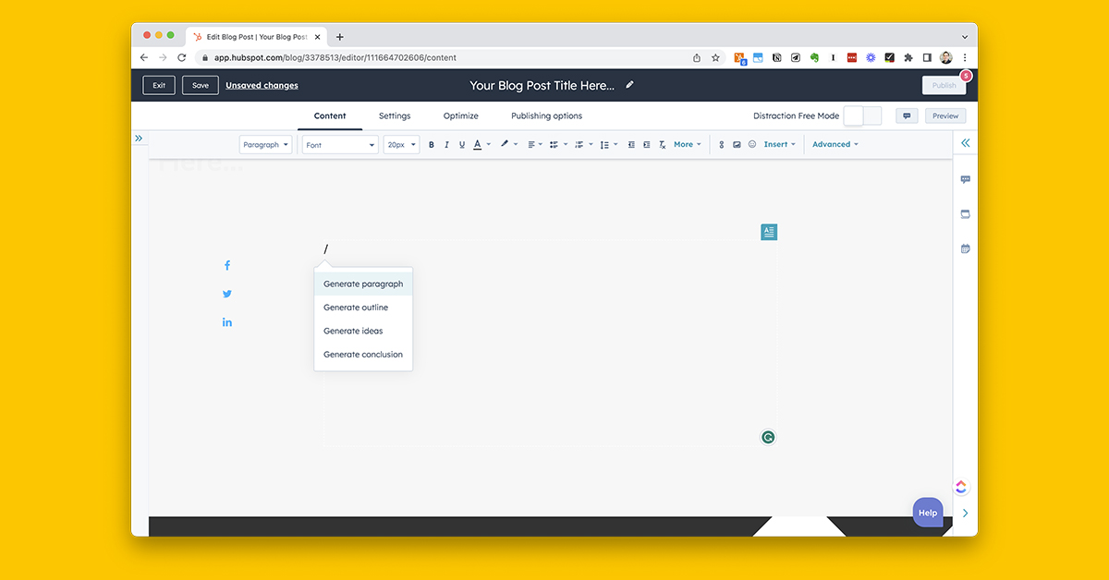Open the highlight color dropdown arrow
The image size is (1109, 580).
coord(516,145)
